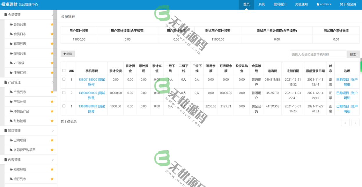
Task: Collapse the 会员管理 sidebar section
Action: point(53,15)
